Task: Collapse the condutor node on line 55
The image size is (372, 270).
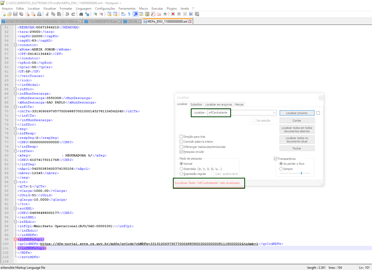Action: [x=15, y=45]
